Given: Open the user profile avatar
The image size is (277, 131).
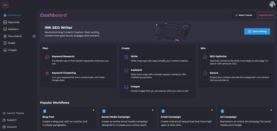Looking at the screenshot, I should [x=272, y=4].
